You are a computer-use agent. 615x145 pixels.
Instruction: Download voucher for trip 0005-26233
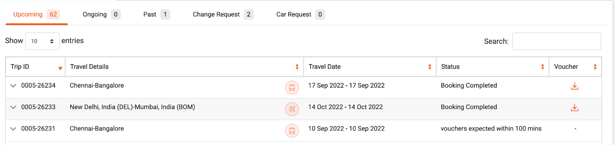[575, 108]
